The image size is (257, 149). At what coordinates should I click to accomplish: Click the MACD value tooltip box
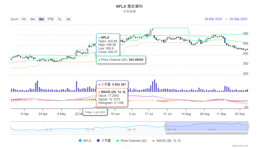coord(112,98)
